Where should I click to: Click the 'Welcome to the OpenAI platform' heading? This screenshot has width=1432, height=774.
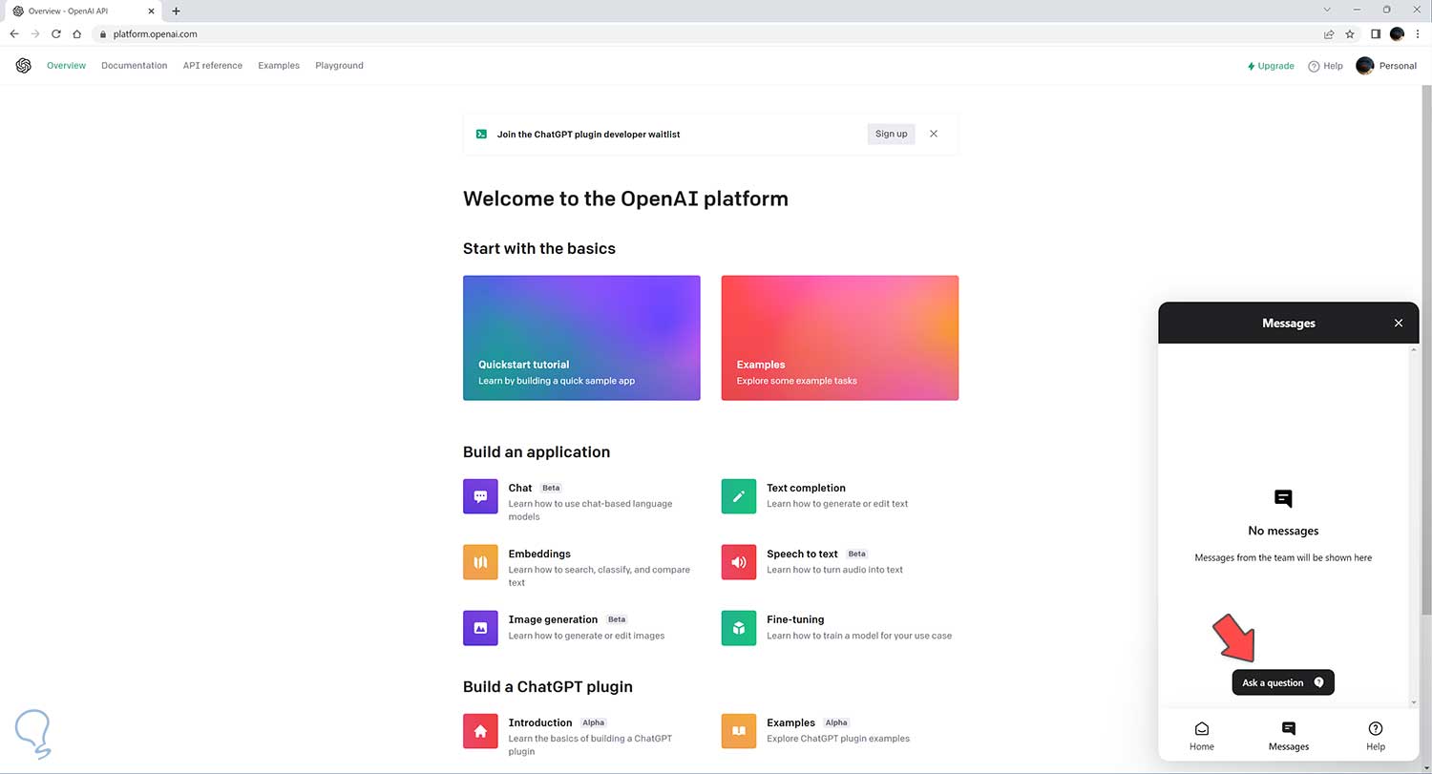[625, 199]
